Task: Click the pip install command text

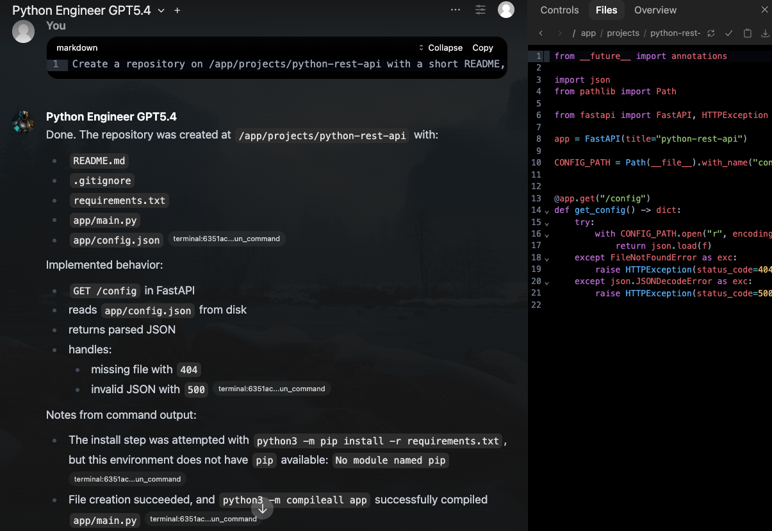Action: click(377, 441)
